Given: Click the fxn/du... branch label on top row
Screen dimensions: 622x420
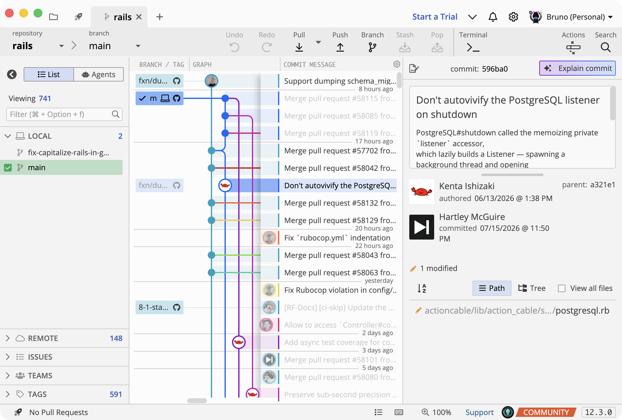Looking at the screenshot, I should pyautogui.click(x=159, y=81).
